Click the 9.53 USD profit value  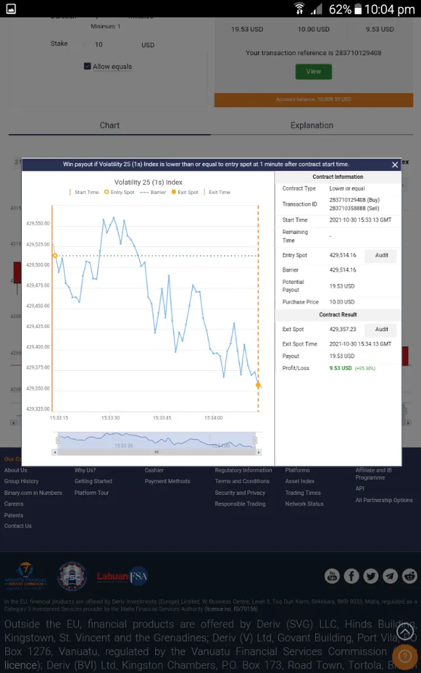coord(341,368)
